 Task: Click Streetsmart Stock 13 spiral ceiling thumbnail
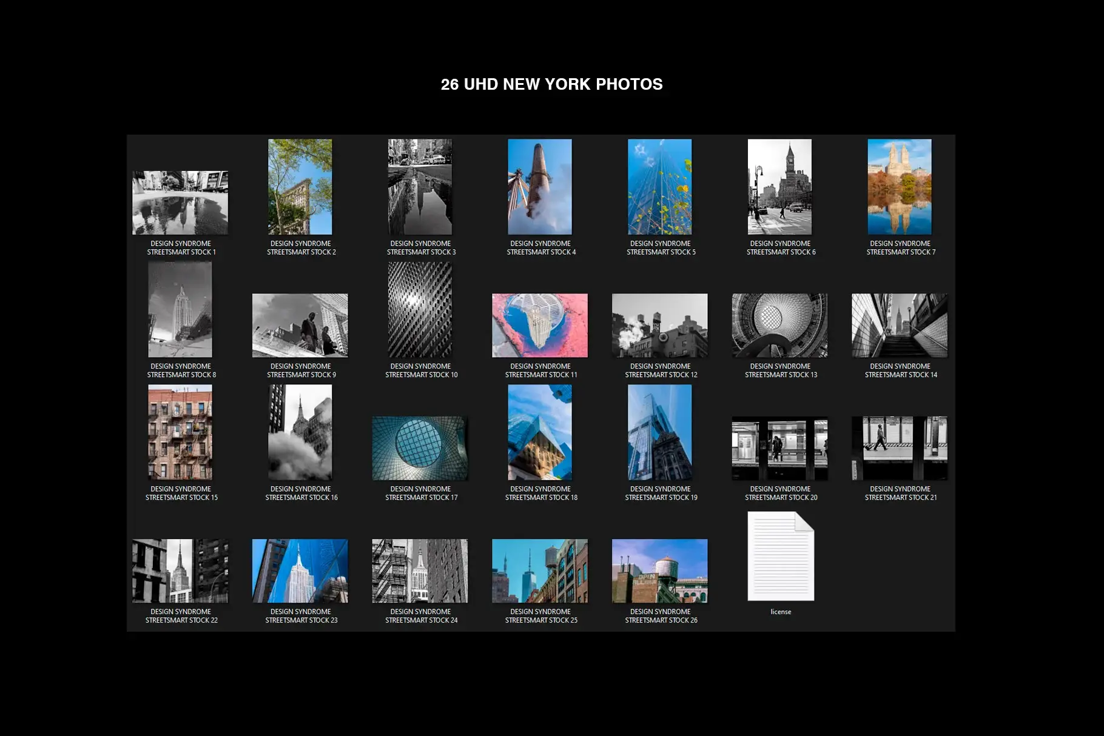coord(780,325)
